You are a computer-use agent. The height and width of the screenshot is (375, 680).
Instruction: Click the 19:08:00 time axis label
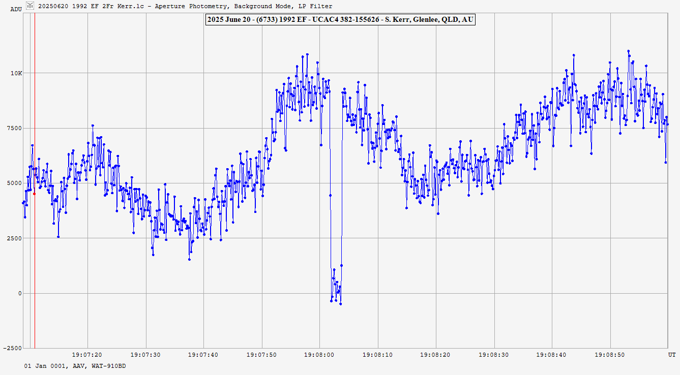[x=320, y=355]
